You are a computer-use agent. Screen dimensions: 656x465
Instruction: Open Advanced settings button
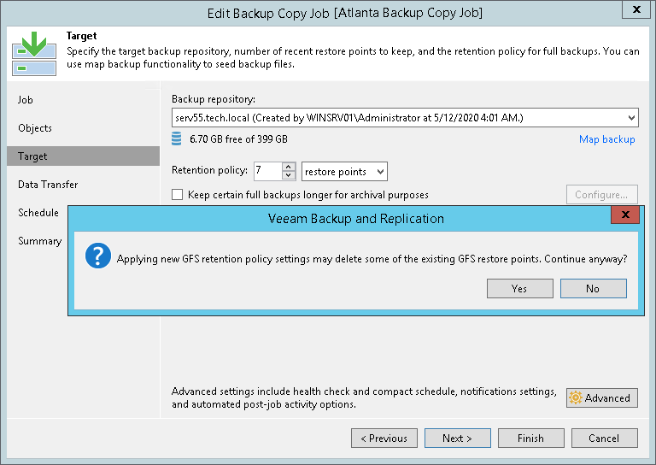coord(601,397)
